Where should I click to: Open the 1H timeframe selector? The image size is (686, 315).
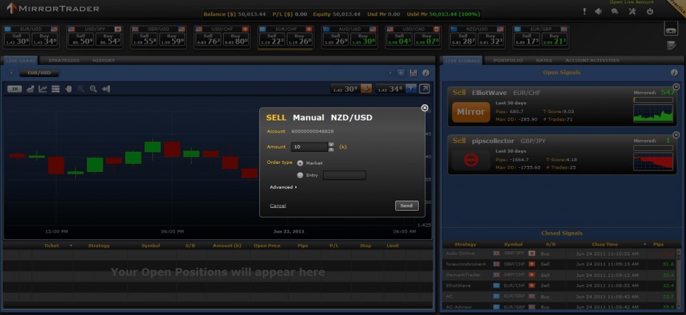coord(14,89)
